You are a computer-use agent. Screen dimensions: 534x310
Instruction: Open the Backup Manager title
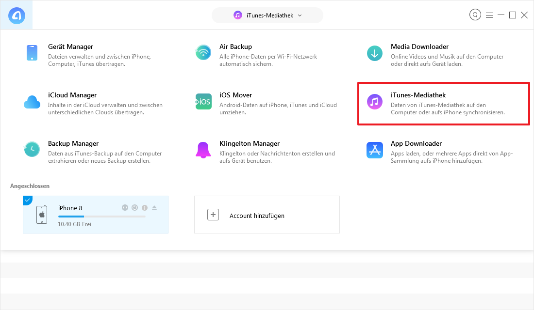tap(73, 143)
